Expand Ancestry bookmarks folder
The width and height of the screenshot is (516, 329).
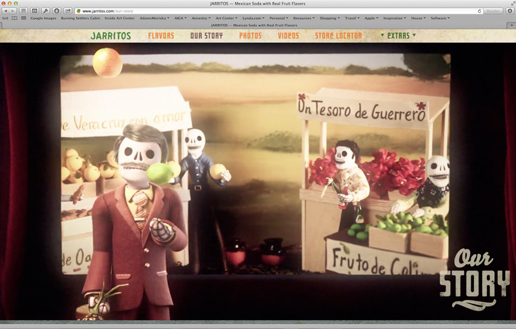tap(201, 18)
